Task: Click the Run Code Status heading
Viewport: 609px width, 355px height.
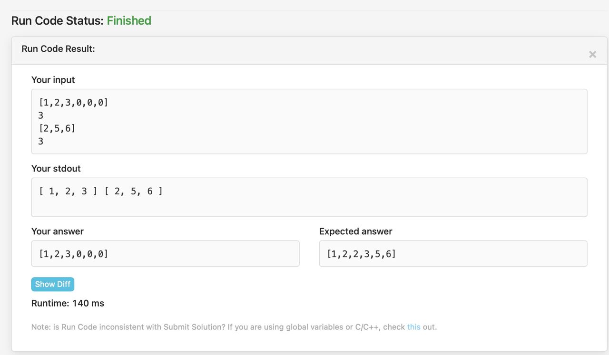Action: [81, 20]
